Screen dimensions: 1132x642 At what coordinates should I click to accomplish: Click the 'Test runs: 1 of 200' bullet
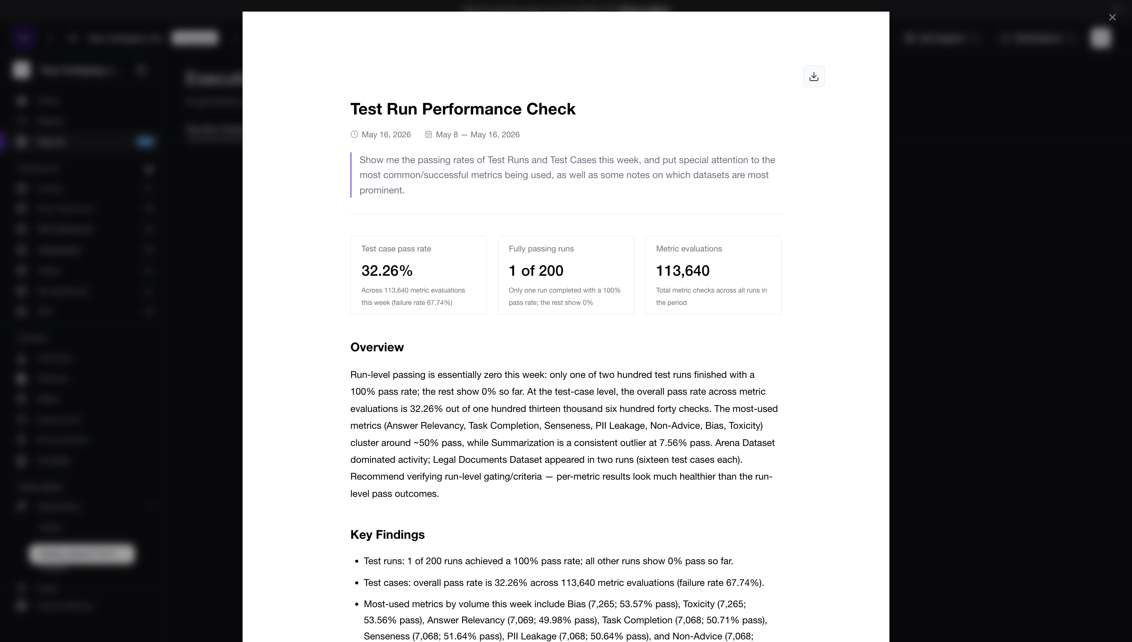[x=548, y=561]
